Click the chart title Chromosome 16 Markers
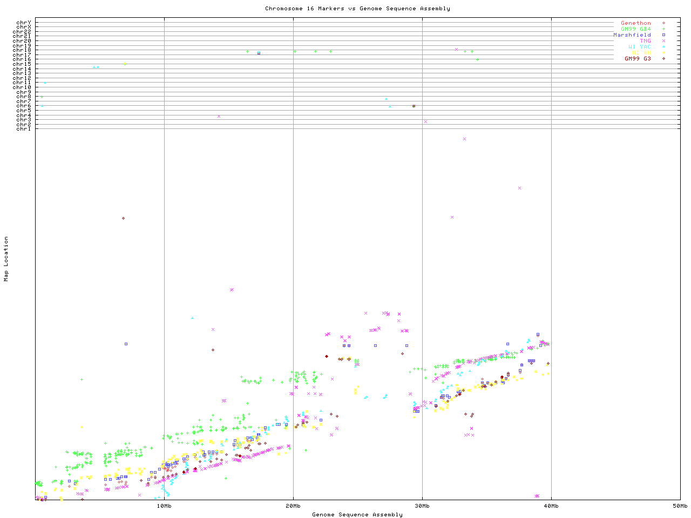The image size is (691, 518). click(357, 9)
